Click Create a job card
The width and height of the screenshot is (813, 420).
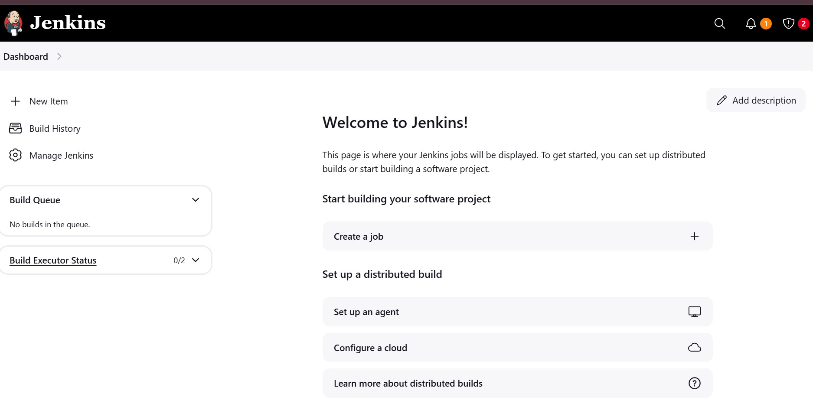[517, 236]
